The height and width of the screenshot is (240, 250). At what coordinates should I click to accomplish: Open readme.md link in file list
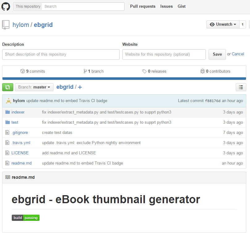[x=22, y=163]
